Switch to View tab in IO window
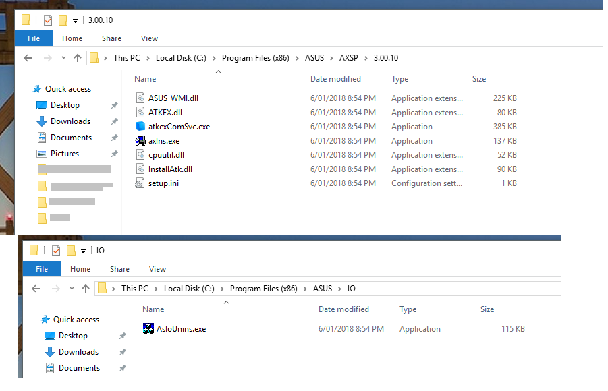The image size is (608, 391). point(157,269)
